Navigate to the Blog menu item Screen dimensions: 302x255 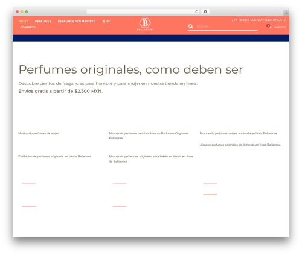click(x=106, y=21)
